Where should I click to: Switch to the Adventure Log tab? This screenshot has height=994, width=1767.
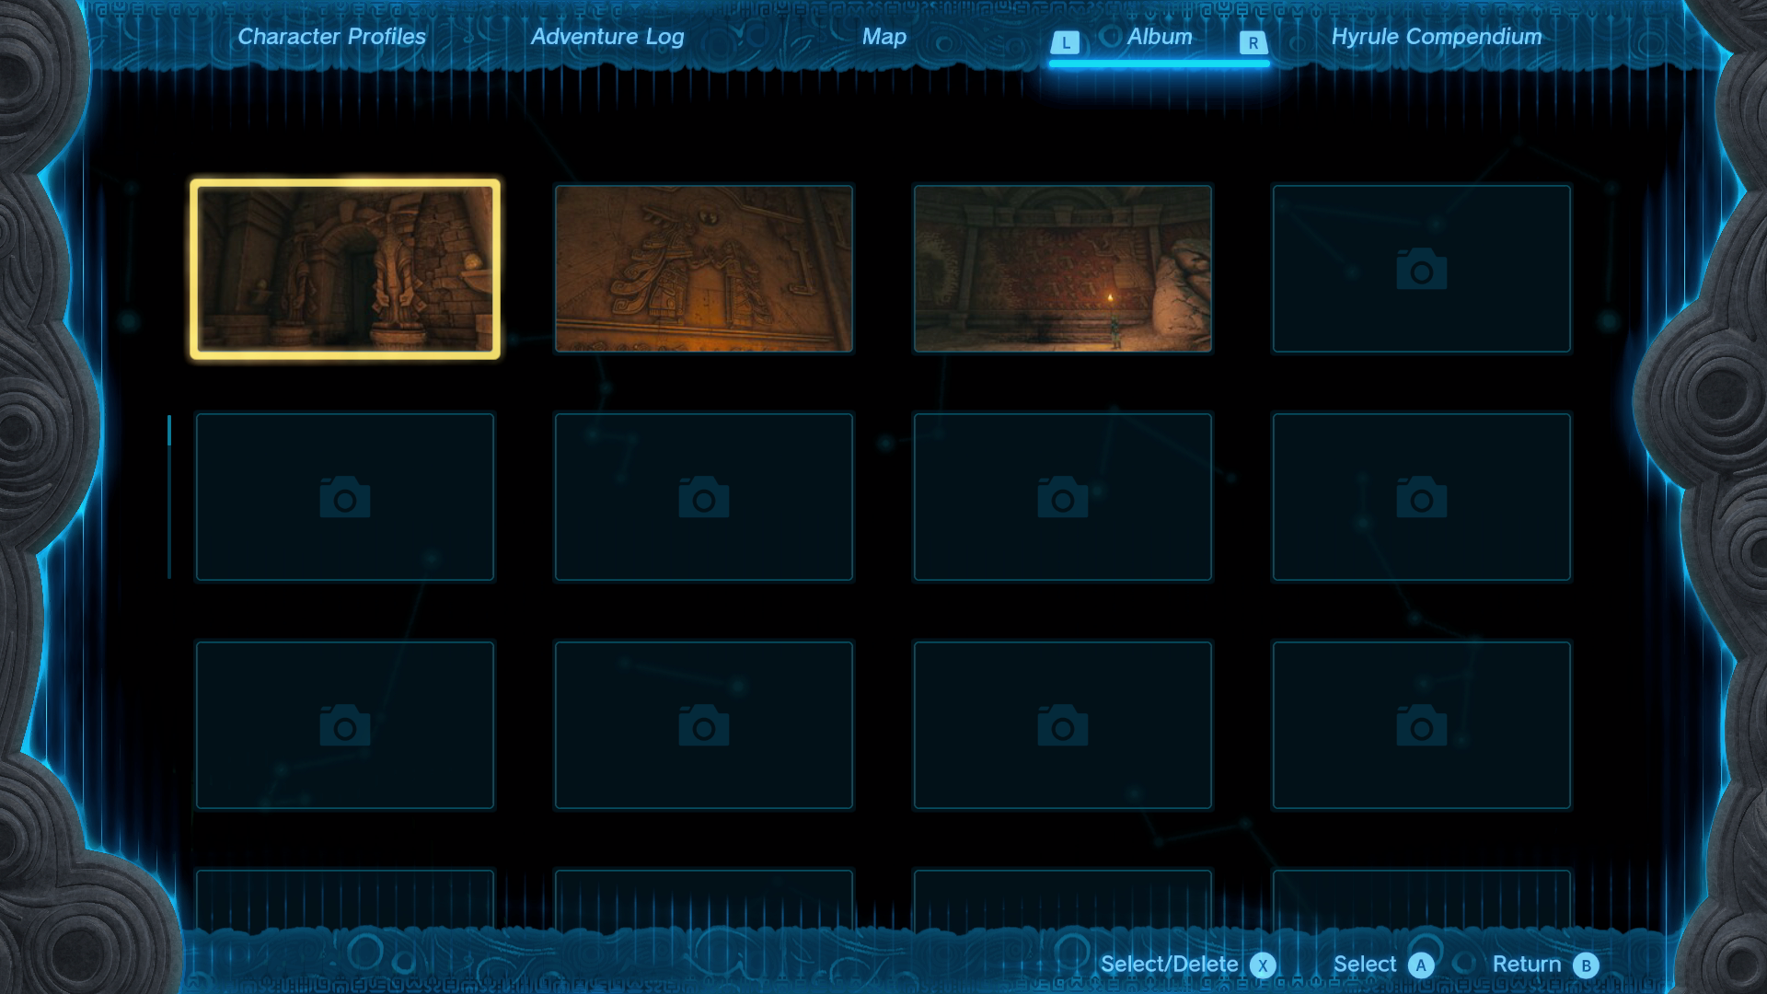pyautogui.click(x=607, y=37)
